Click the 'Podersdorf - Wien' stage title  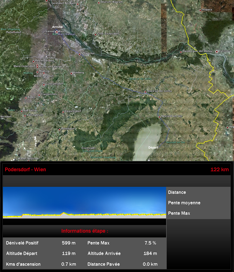pyautogui.click(x=25, y=170)
